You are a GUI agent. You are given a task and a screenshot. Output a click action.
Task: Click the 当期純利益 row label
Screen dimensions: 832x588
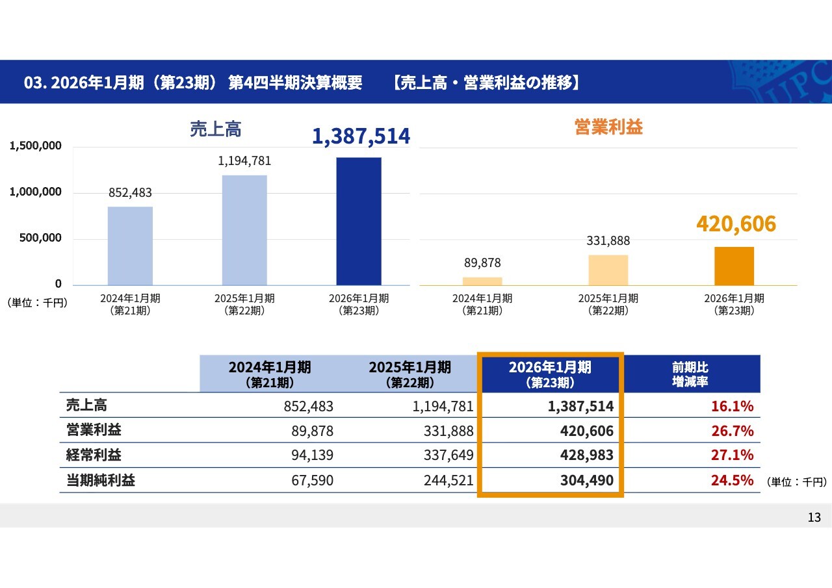[x=101, y=480]
